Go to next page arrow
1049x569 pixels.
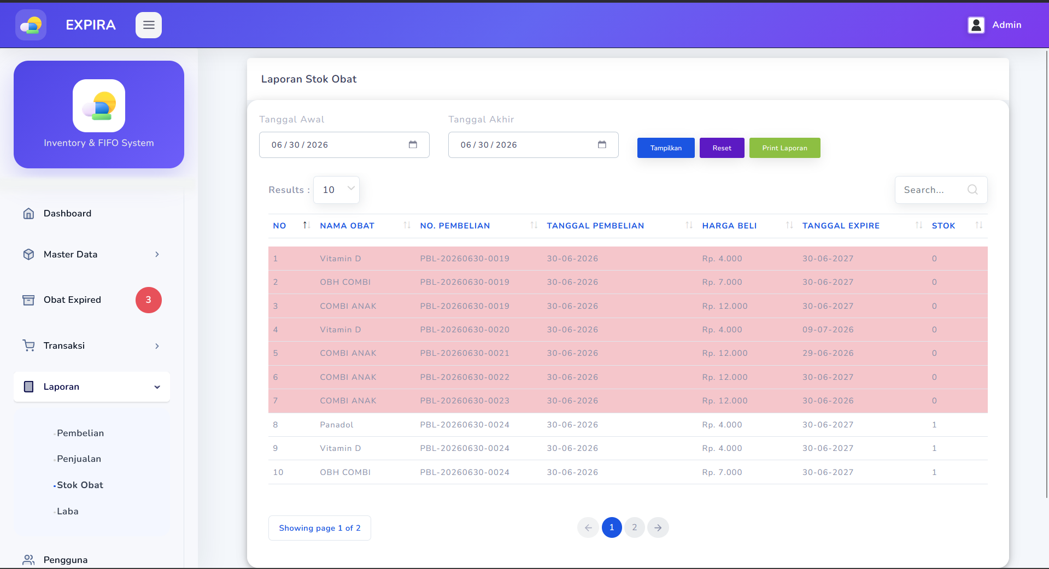[658, 527]
